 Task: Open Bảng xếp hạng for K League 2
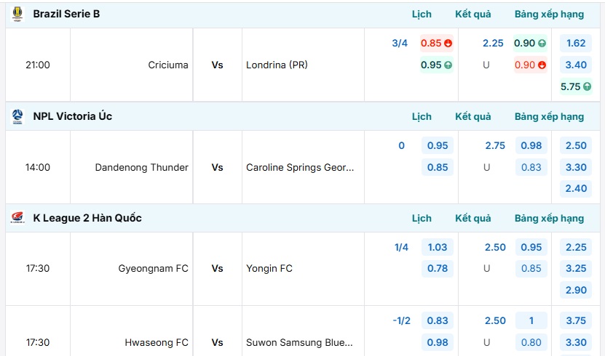(549, 218)
